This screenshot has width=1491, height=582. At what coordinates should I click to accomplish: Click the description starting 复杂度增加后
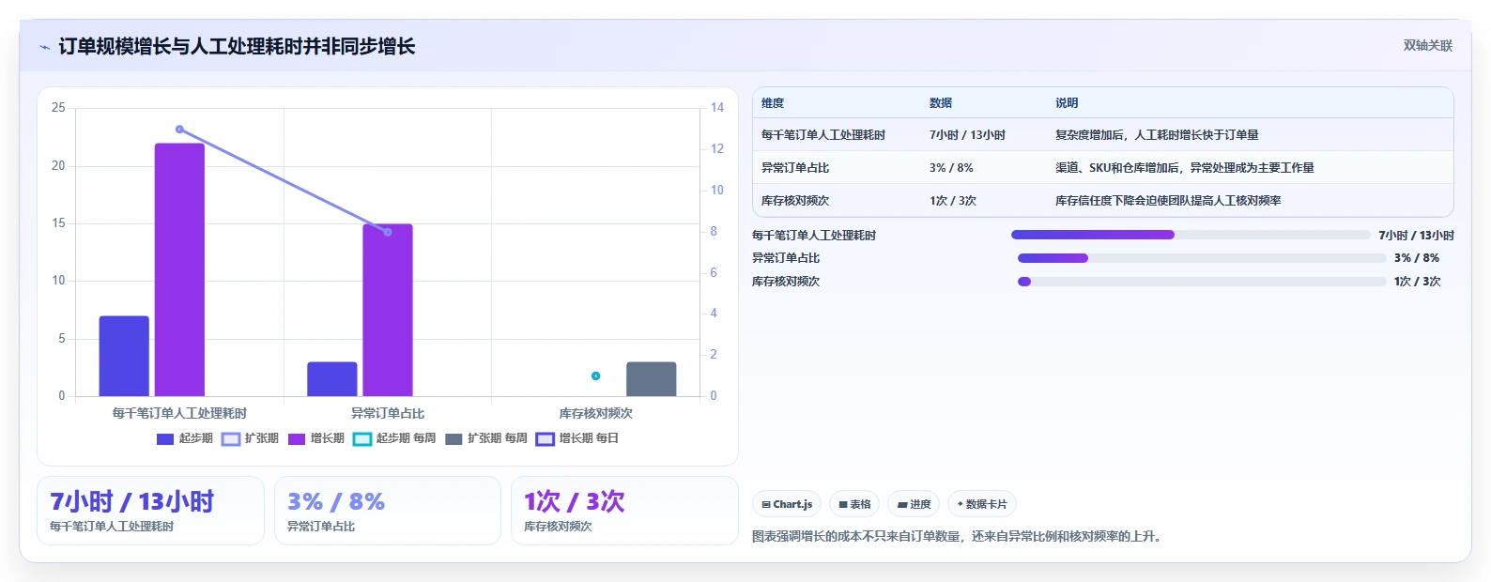tap(1157, 135)
